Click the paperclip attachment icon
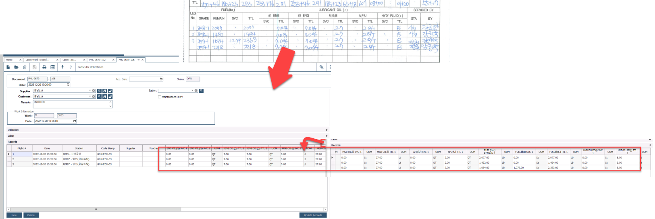This screenshot has width=655, height=219. tap(321, 67)
